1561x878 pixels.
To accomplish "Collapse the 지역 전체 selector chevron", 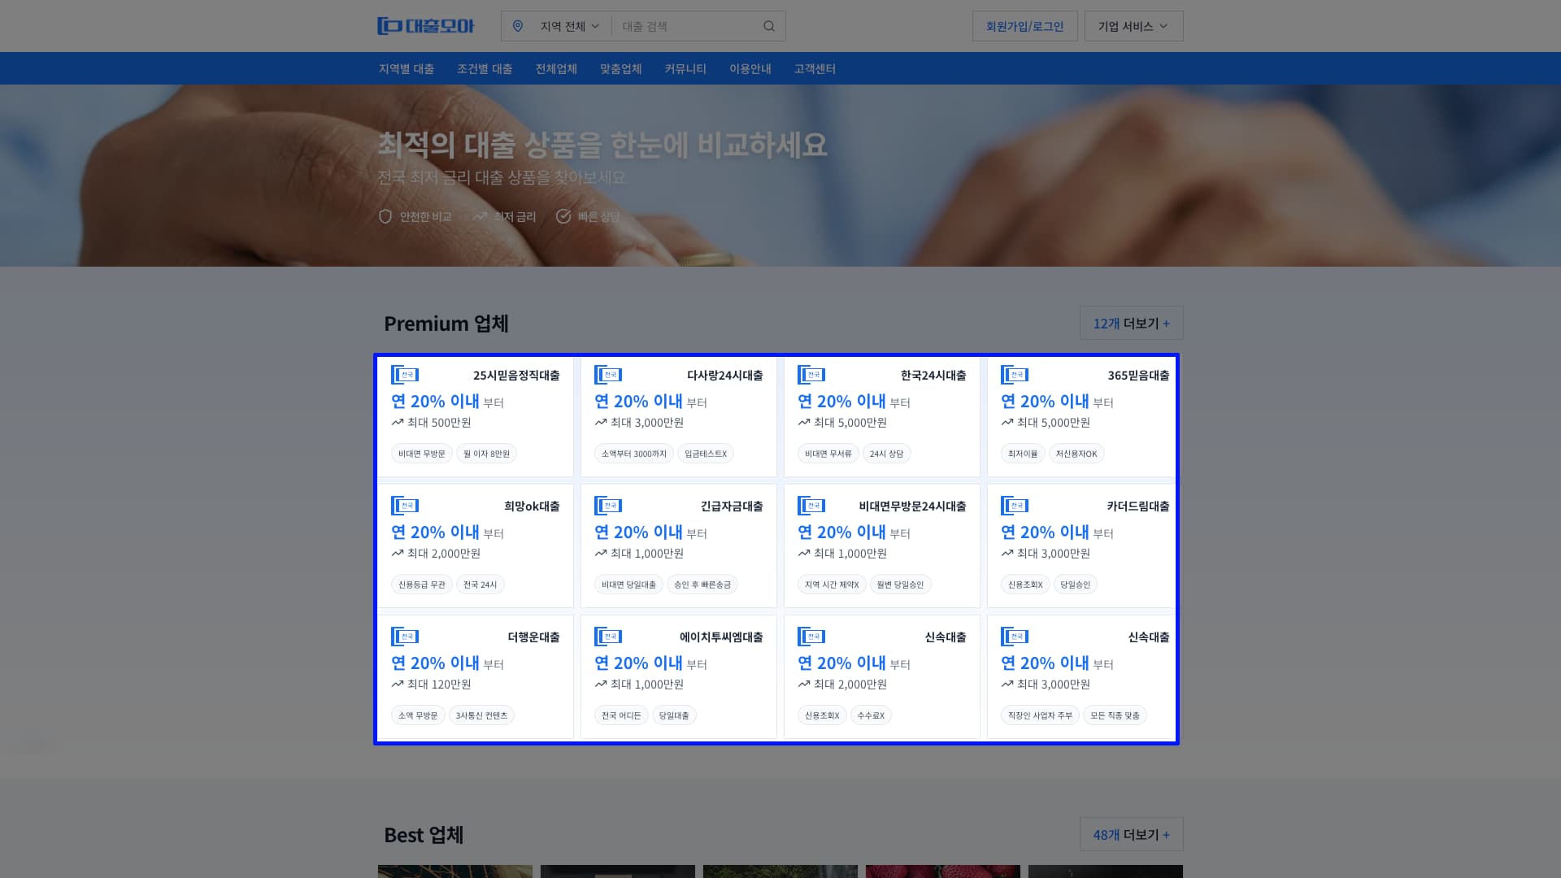I will (x=594, y=25).
